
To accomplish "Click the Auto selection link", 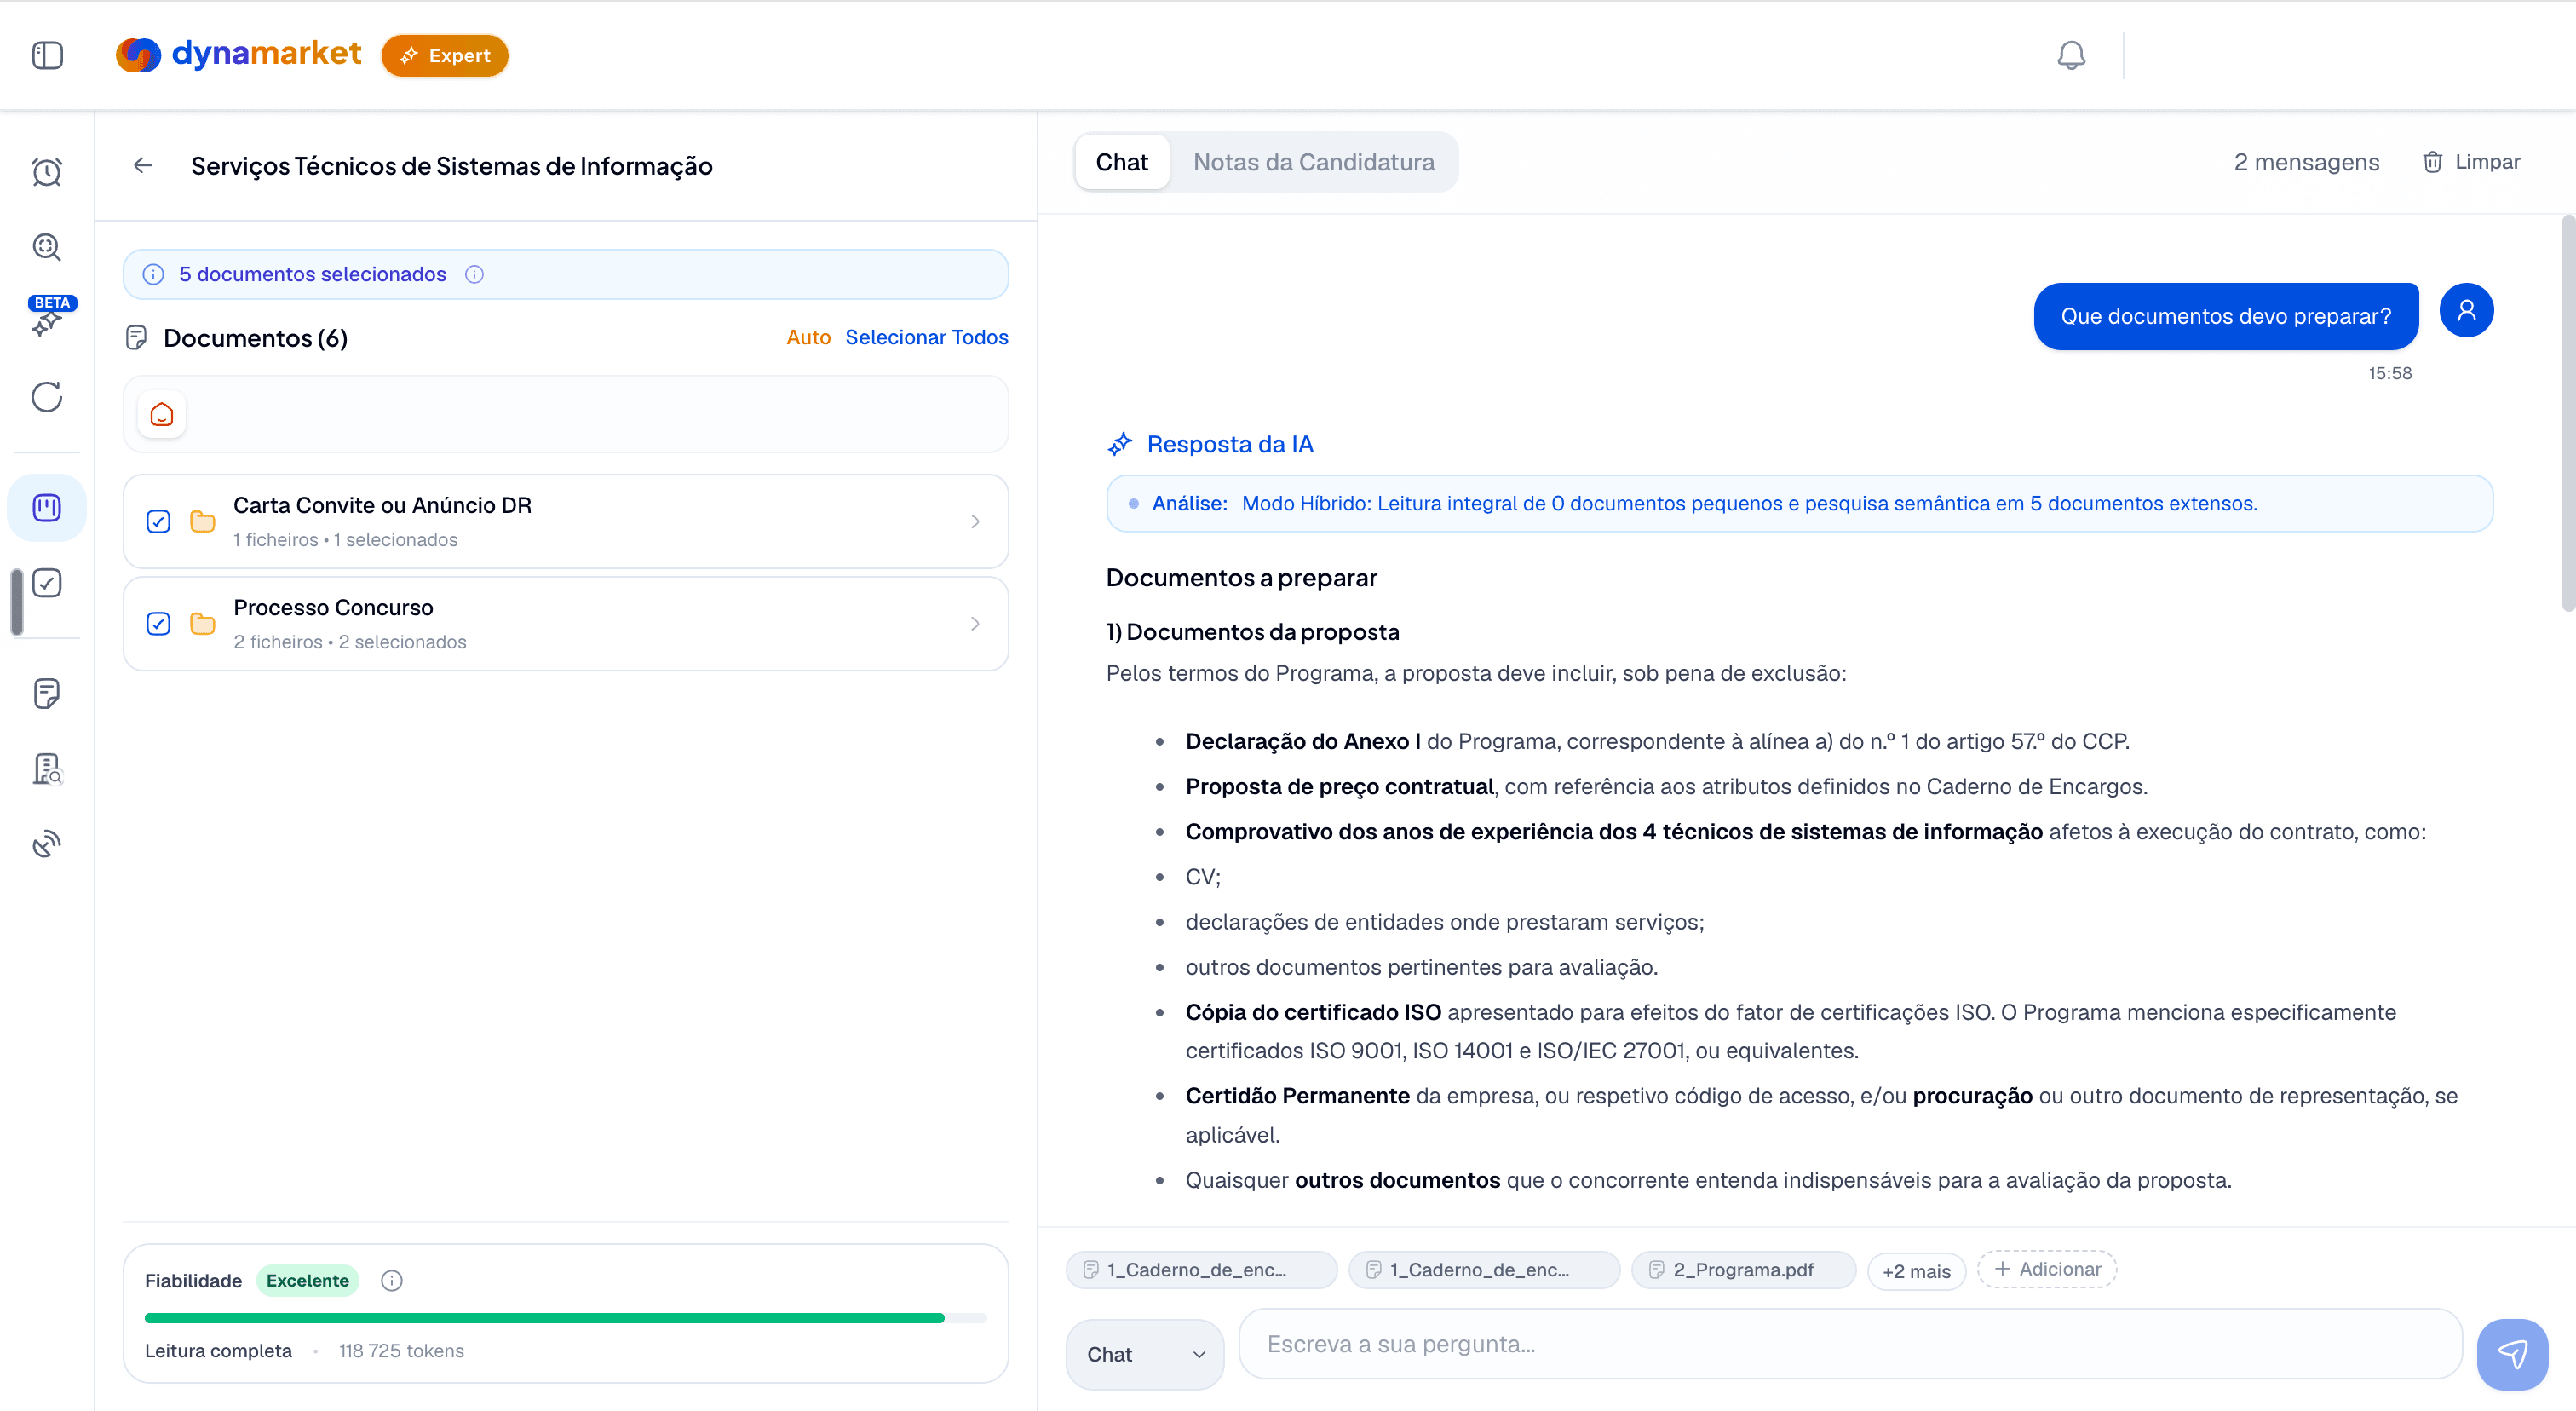I will 808,337.
